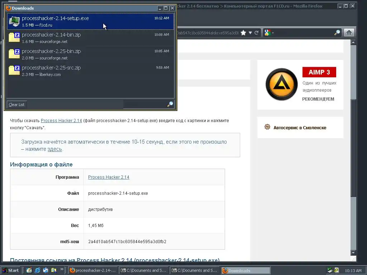367x275 pixels.
Task: Clear the Downloads list
Action: 16,105
